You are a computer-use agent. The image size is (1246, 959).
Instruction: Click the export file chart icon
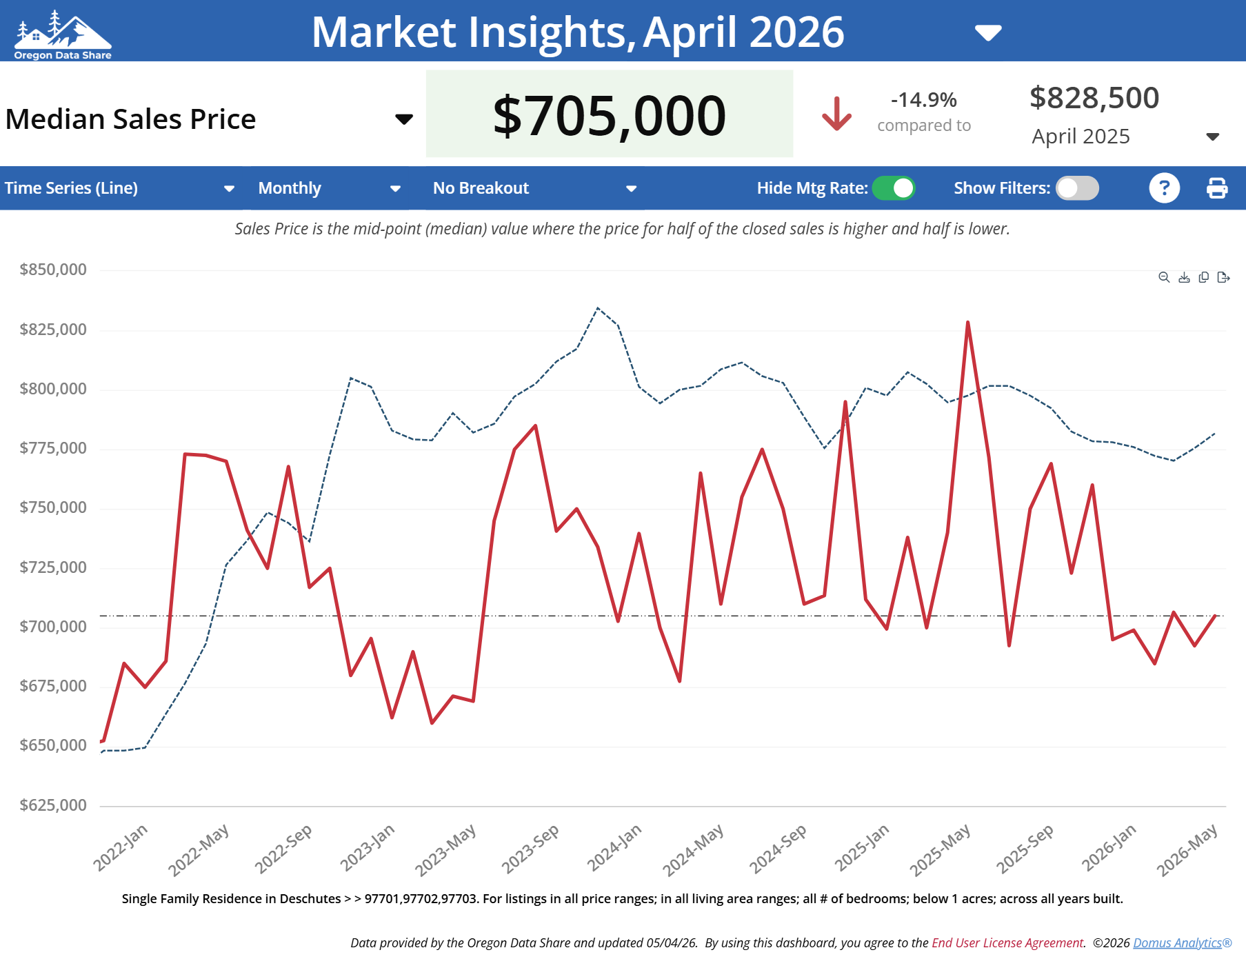pos(1224,277)
